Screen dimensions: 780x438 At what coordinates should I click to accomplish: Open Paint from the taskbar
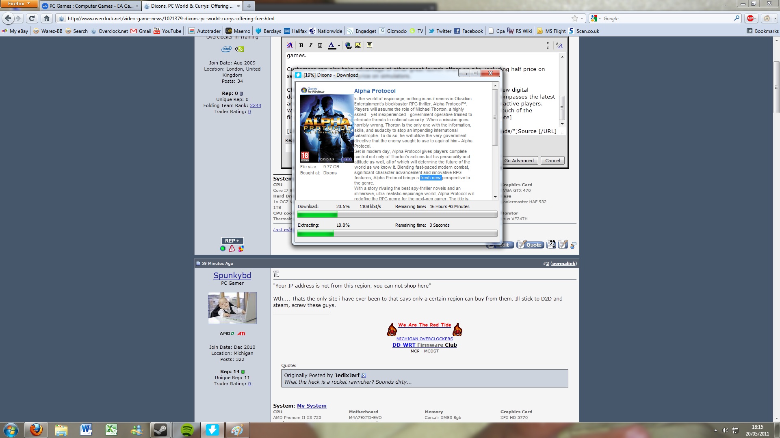pyautogui.click(x=237, y=430)
